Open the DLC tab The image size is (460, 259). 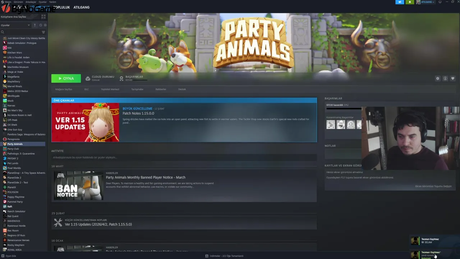pos(87,89)
